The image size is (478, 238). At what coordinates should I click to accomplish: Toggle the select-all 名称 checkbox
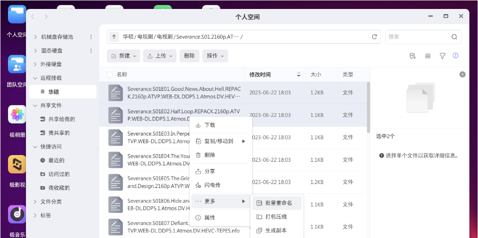pos(110,75)
